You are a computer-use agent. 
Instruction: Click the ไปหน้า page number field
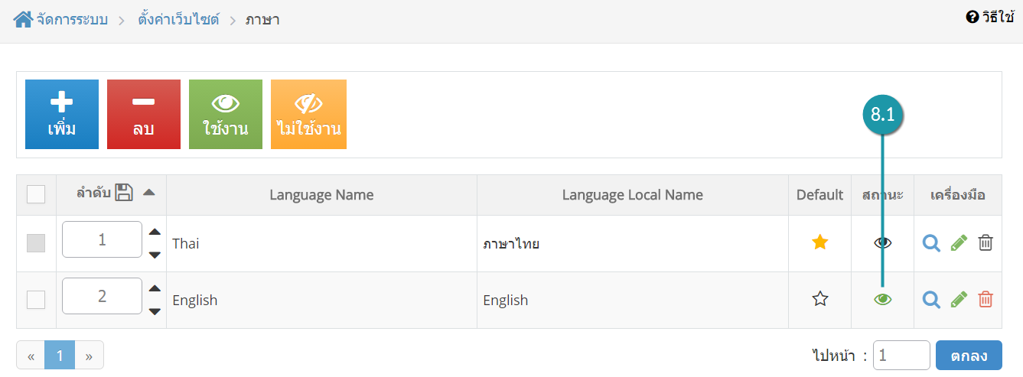coord(901,355)
